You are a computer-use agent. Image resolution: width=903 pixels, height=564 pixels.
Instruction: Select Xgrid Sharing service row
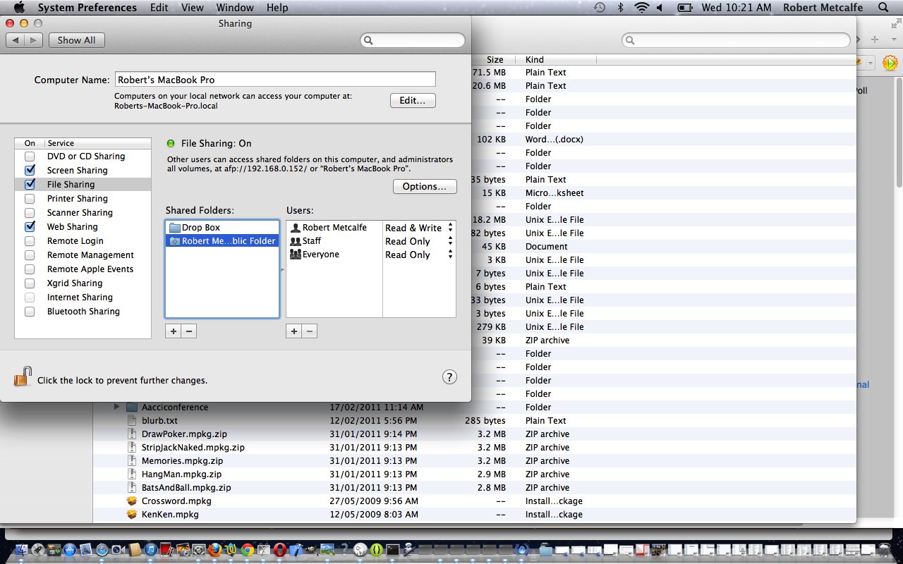[x=83, y=283]
